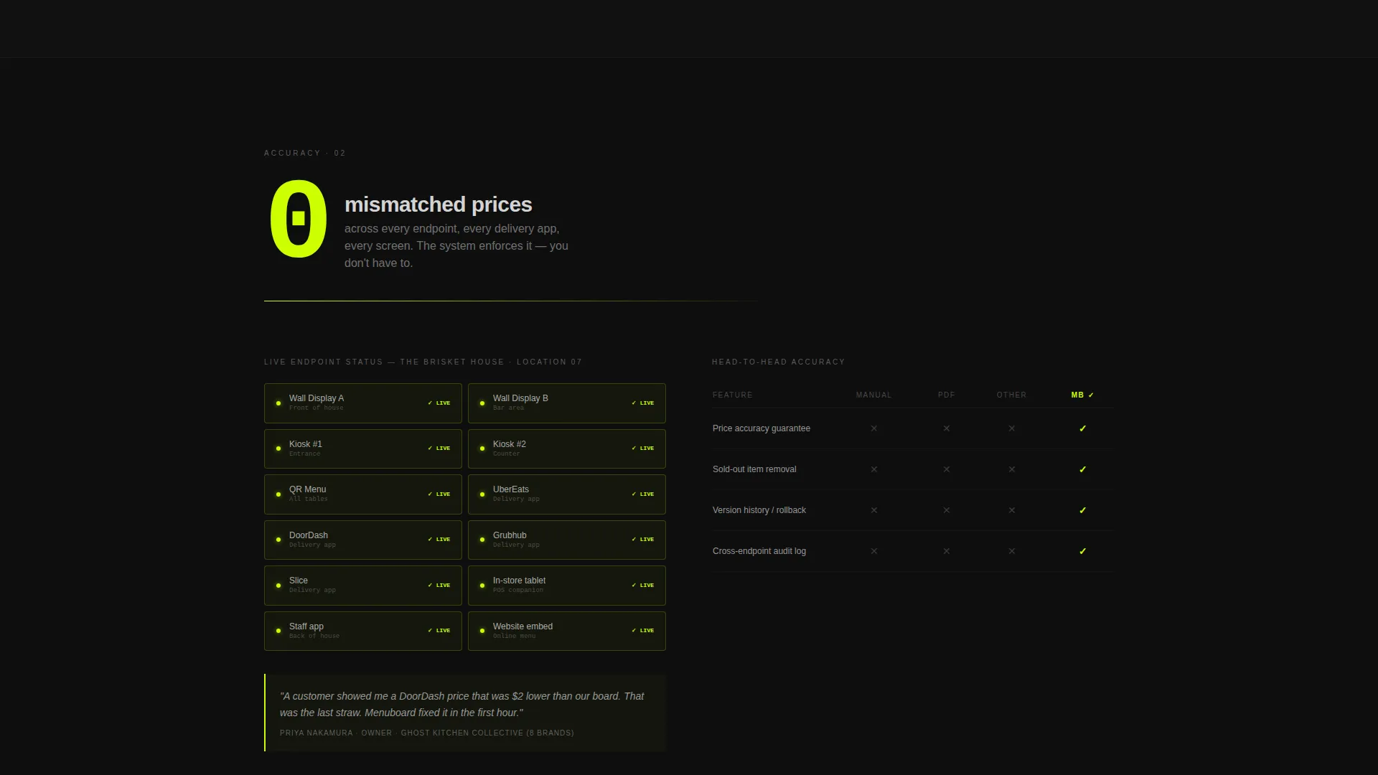Click LIVE badge on Grubhub
This screenshot has height=775, width=1378.
[643, 540]
